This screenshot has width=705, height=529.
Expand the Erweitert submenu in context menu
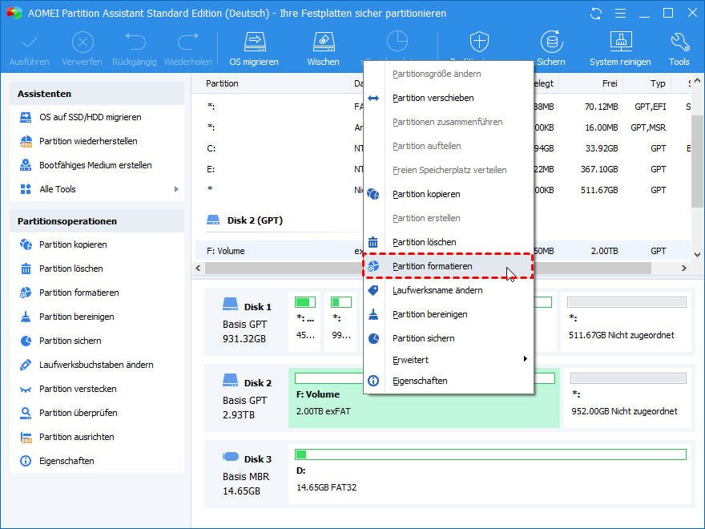(x=526, y=359)
